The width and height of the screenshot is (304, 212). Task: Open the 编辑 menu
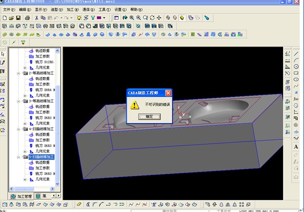point(25,10)
